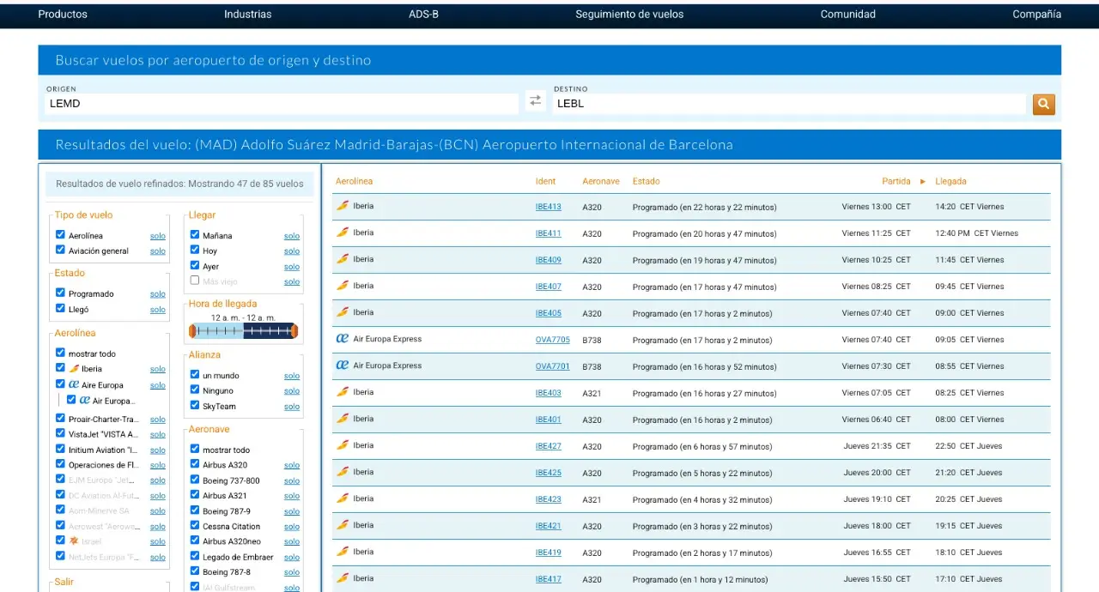Uncheck the Aviación general checkbox

60,251
